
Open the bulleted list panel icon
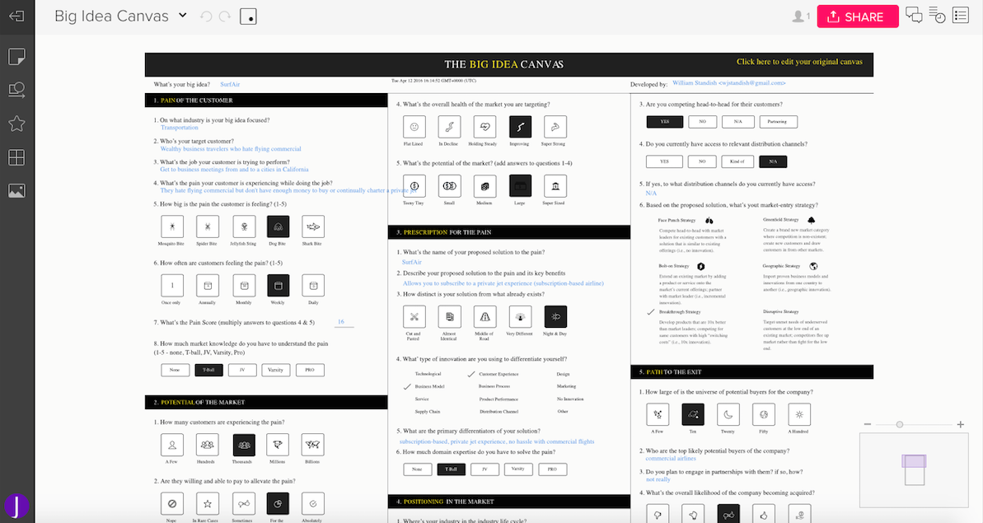(961, 16)
